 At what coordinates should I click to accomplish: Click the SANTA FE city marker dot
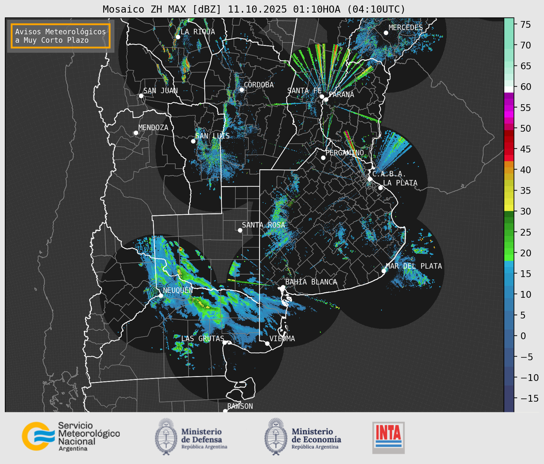coord(322,96)
